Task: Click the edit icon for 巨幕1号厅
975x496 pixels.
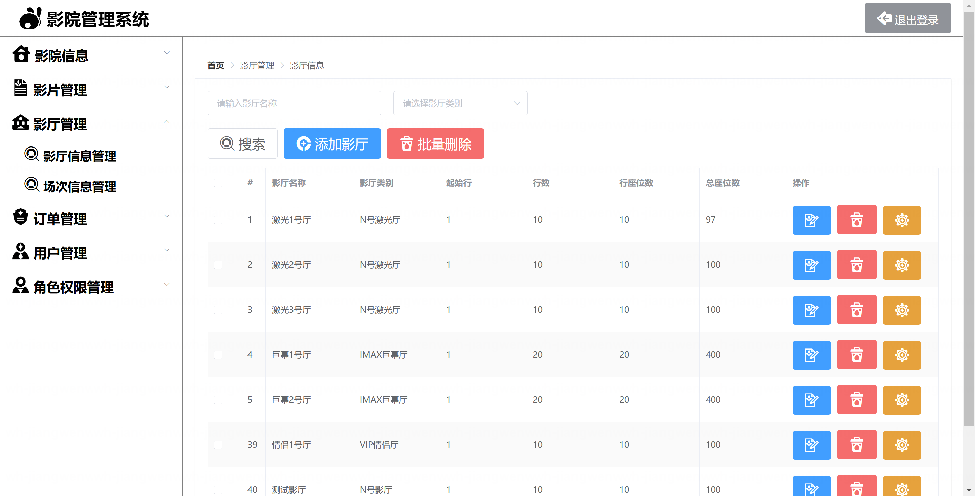Action: [x=811, y=355]
